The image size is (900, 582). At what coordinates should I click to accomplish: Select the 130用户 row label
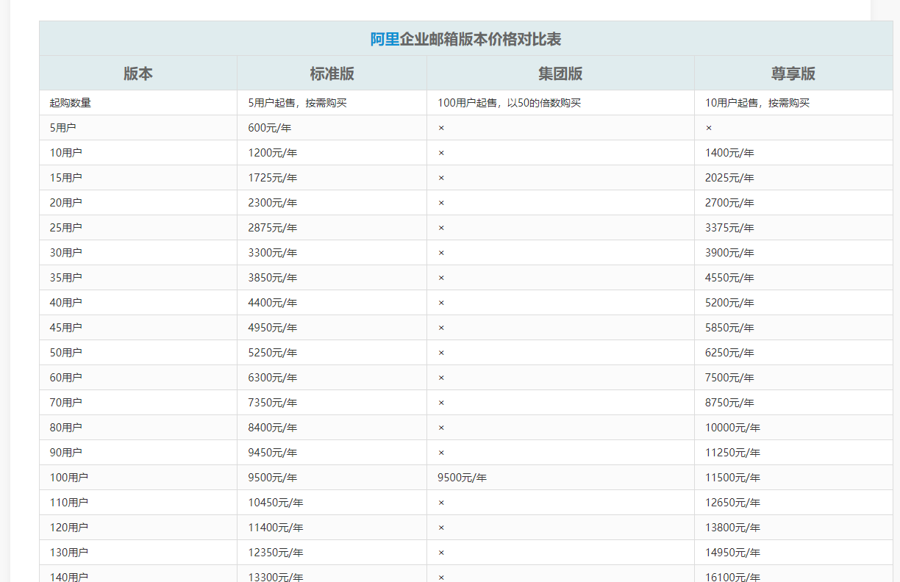tap(68, 553)
